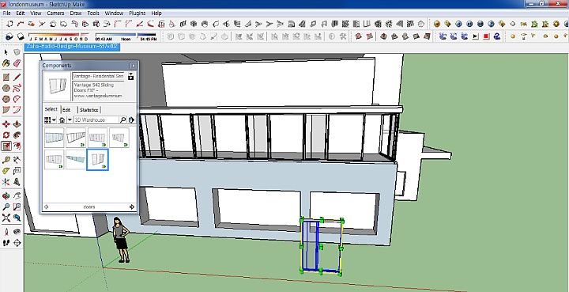Select the Text label tool
This screenshot has height=292, width=569.
coord(17,171)
